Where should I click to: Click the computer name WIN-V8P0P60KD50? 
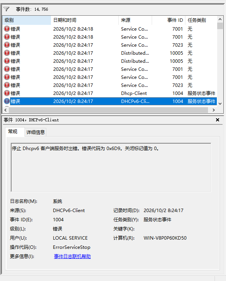click(165, 238)
